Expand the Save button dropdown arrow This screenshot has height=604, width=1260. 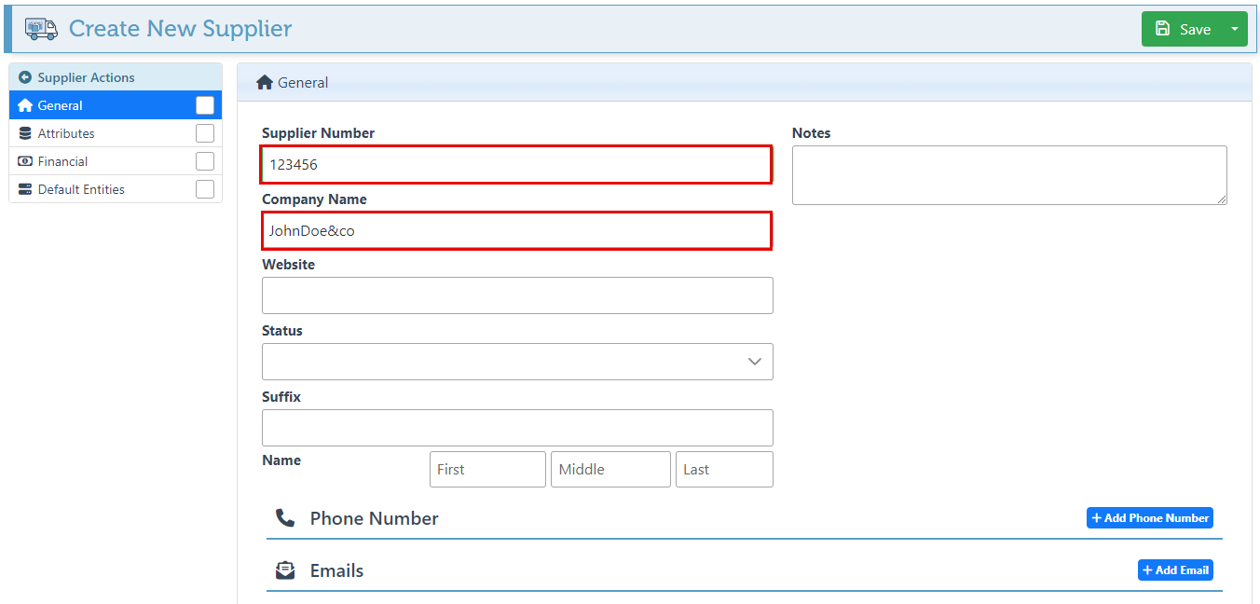tap(1235, 29)
